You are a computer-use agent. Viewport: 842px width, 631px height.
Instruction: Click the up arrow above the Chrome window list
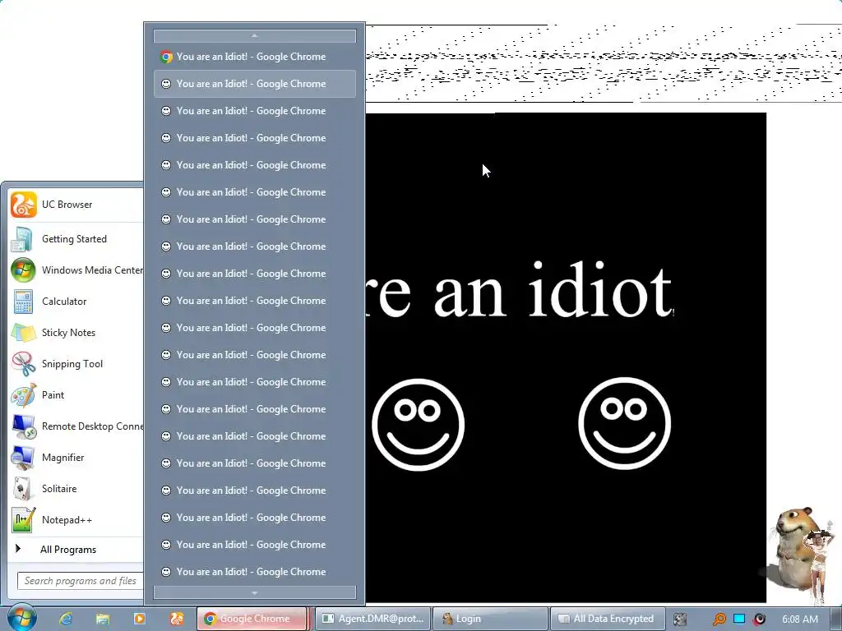pos(255,36)
